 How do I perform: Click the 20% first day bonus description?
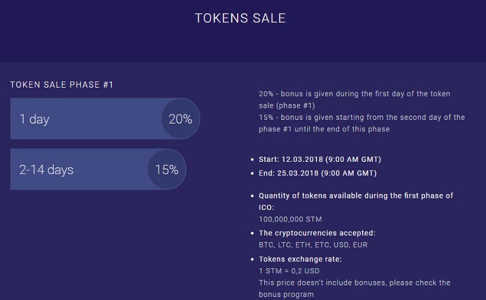pos(354,99)
